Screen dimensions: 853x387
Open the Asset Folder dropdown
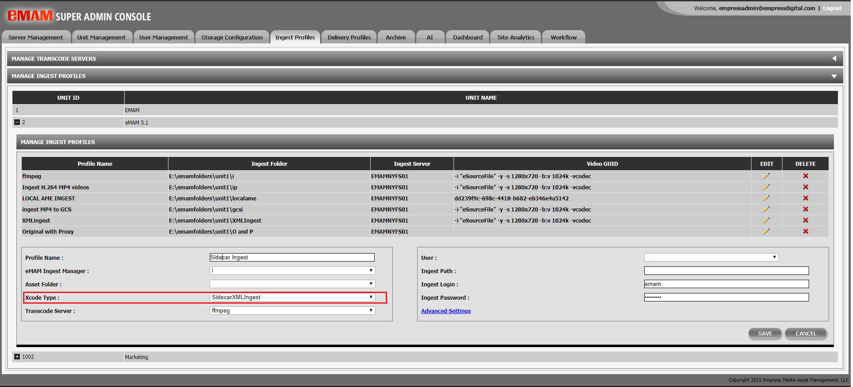(293, 284)
